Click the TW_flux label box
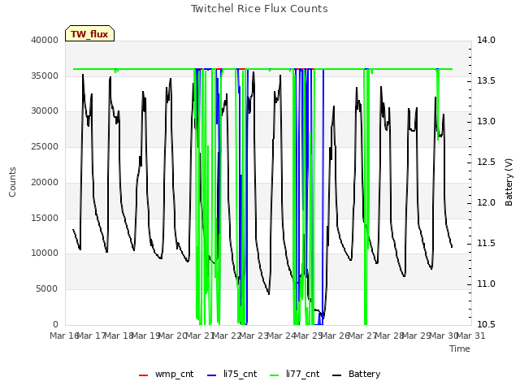520x390 pixels. 89,33
